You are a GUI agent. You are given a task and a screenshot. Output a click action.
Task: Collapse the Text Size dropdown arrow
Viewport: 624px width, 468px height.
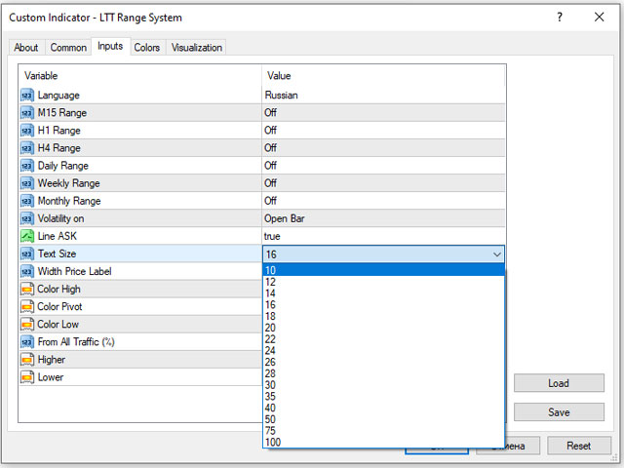tap(496, 254)
